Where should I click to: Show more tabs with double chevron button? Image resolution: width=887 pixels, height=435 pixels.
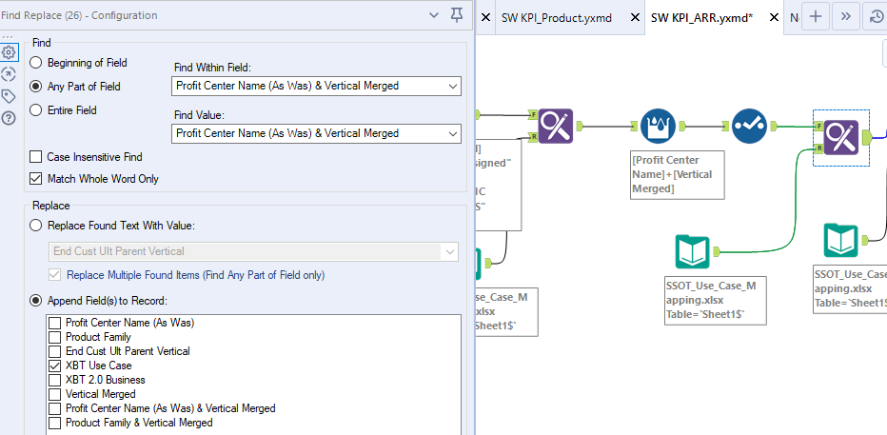[x=847, y=16]
